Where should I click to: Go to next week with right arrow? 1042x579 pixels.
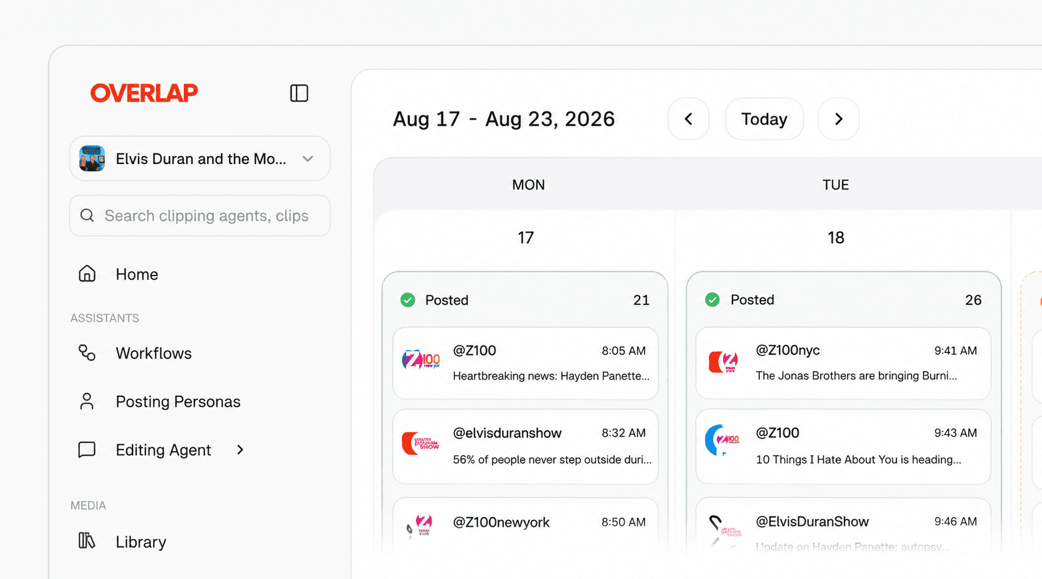tap(838, 119)
